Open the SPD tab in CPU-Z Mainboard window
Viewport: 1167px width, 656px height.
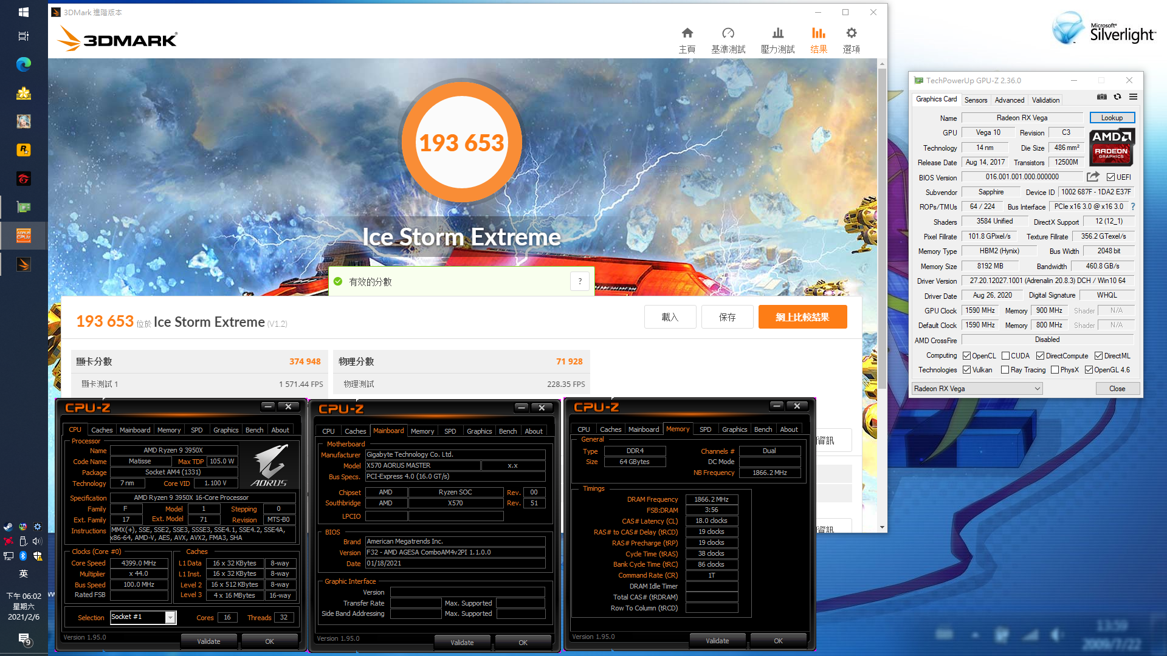[x=450, y=431]
